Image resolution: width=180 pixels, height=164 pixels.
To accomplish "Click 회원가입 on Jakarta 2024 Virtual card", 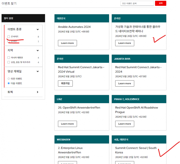I will tap(65, 84).
